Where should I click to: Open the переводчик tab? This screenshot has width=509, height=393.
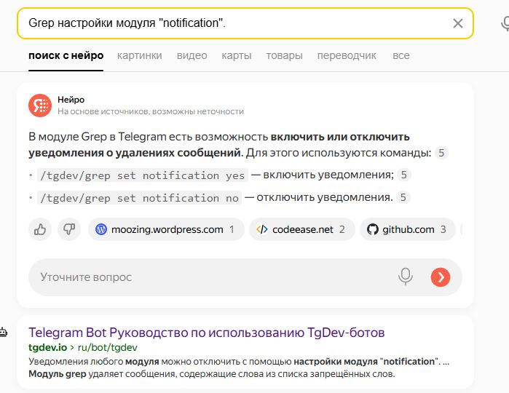(x=347, y=55)
